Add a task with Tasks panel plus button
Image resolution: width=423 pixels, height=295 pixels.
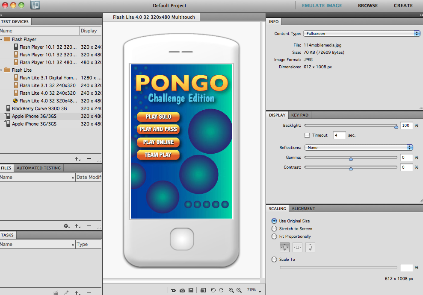pyautogui.click(x=78, y=292)
